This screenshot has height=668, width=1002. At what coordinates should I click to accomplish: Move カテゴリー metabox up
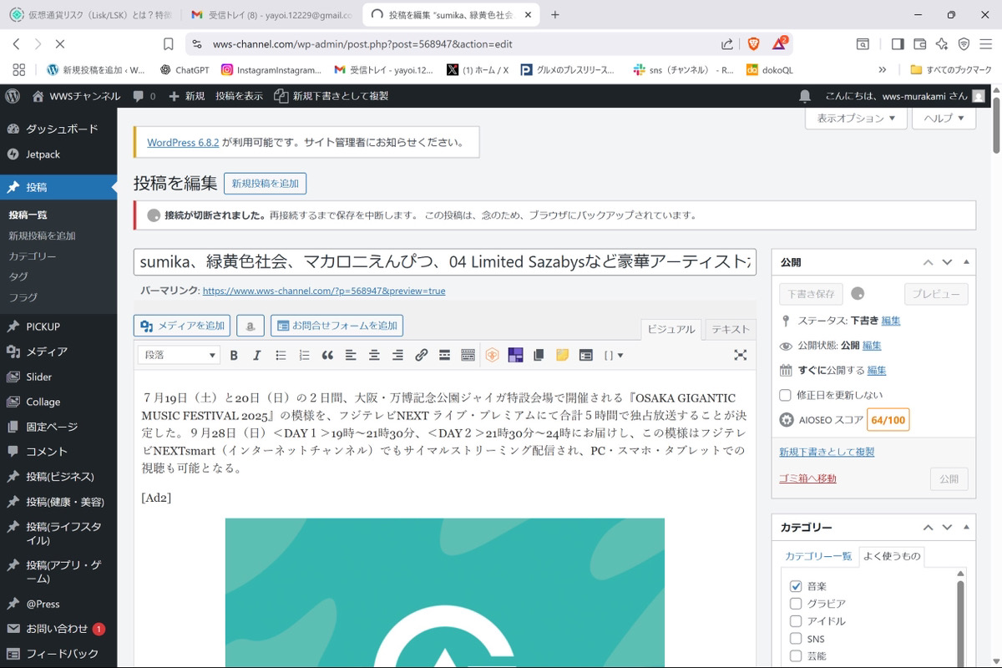[x=928, y=528]
